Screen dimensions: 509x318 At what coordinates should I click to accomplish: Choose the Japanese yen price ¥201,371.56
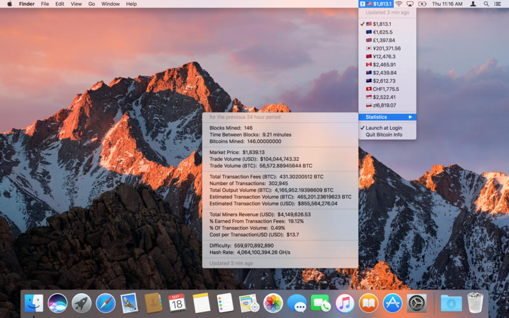point(386,48)
